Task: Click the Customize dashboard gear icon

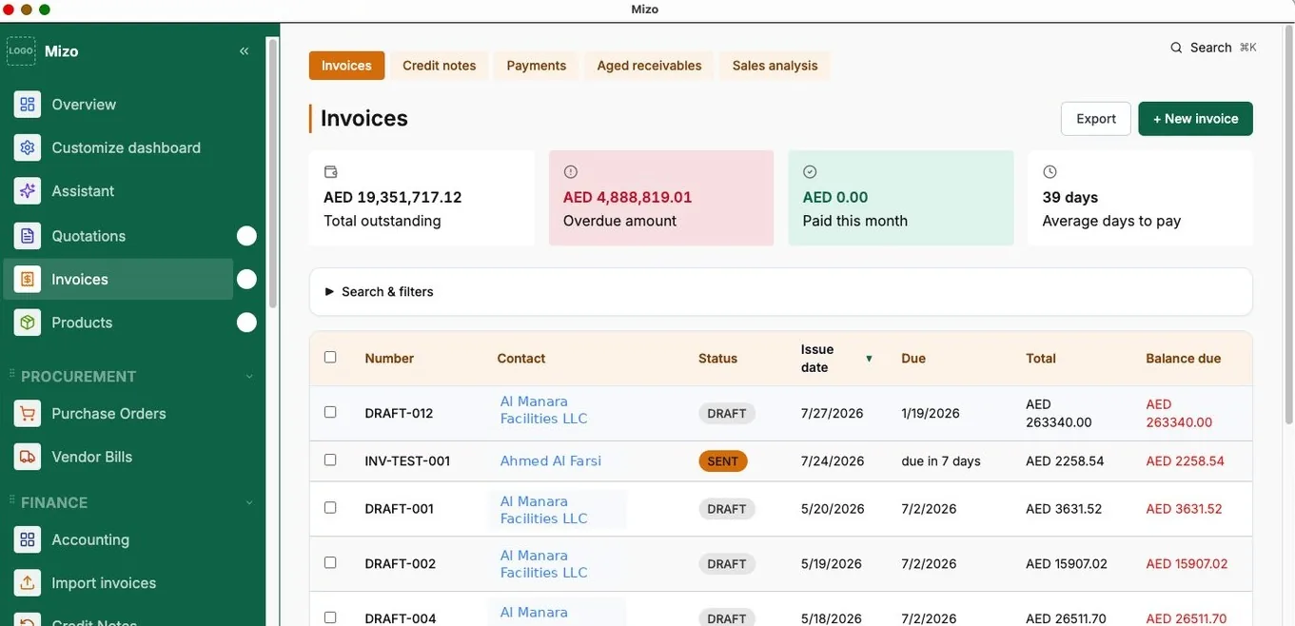Action: click(x=28, y=147)
